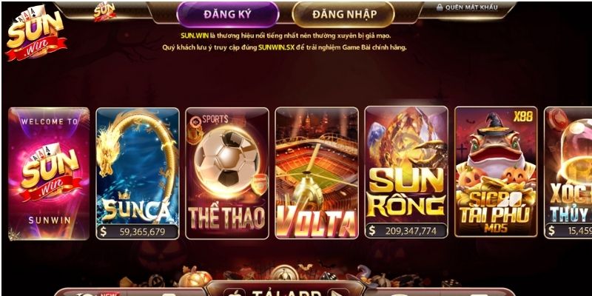
Task: Open the Volta stadium game card
Action: 317,173
